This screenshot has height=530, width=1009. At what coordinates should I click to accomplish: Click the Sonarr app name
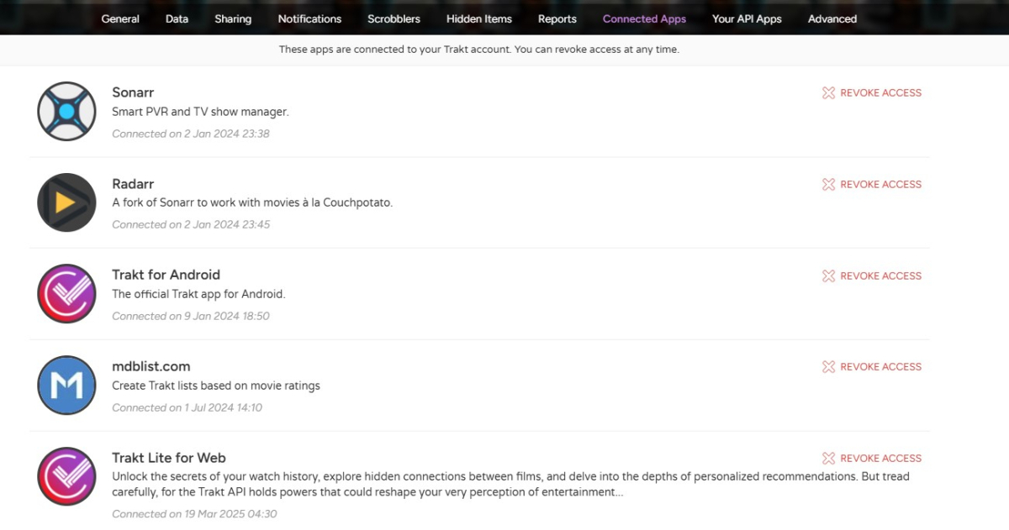pos(133,92)
